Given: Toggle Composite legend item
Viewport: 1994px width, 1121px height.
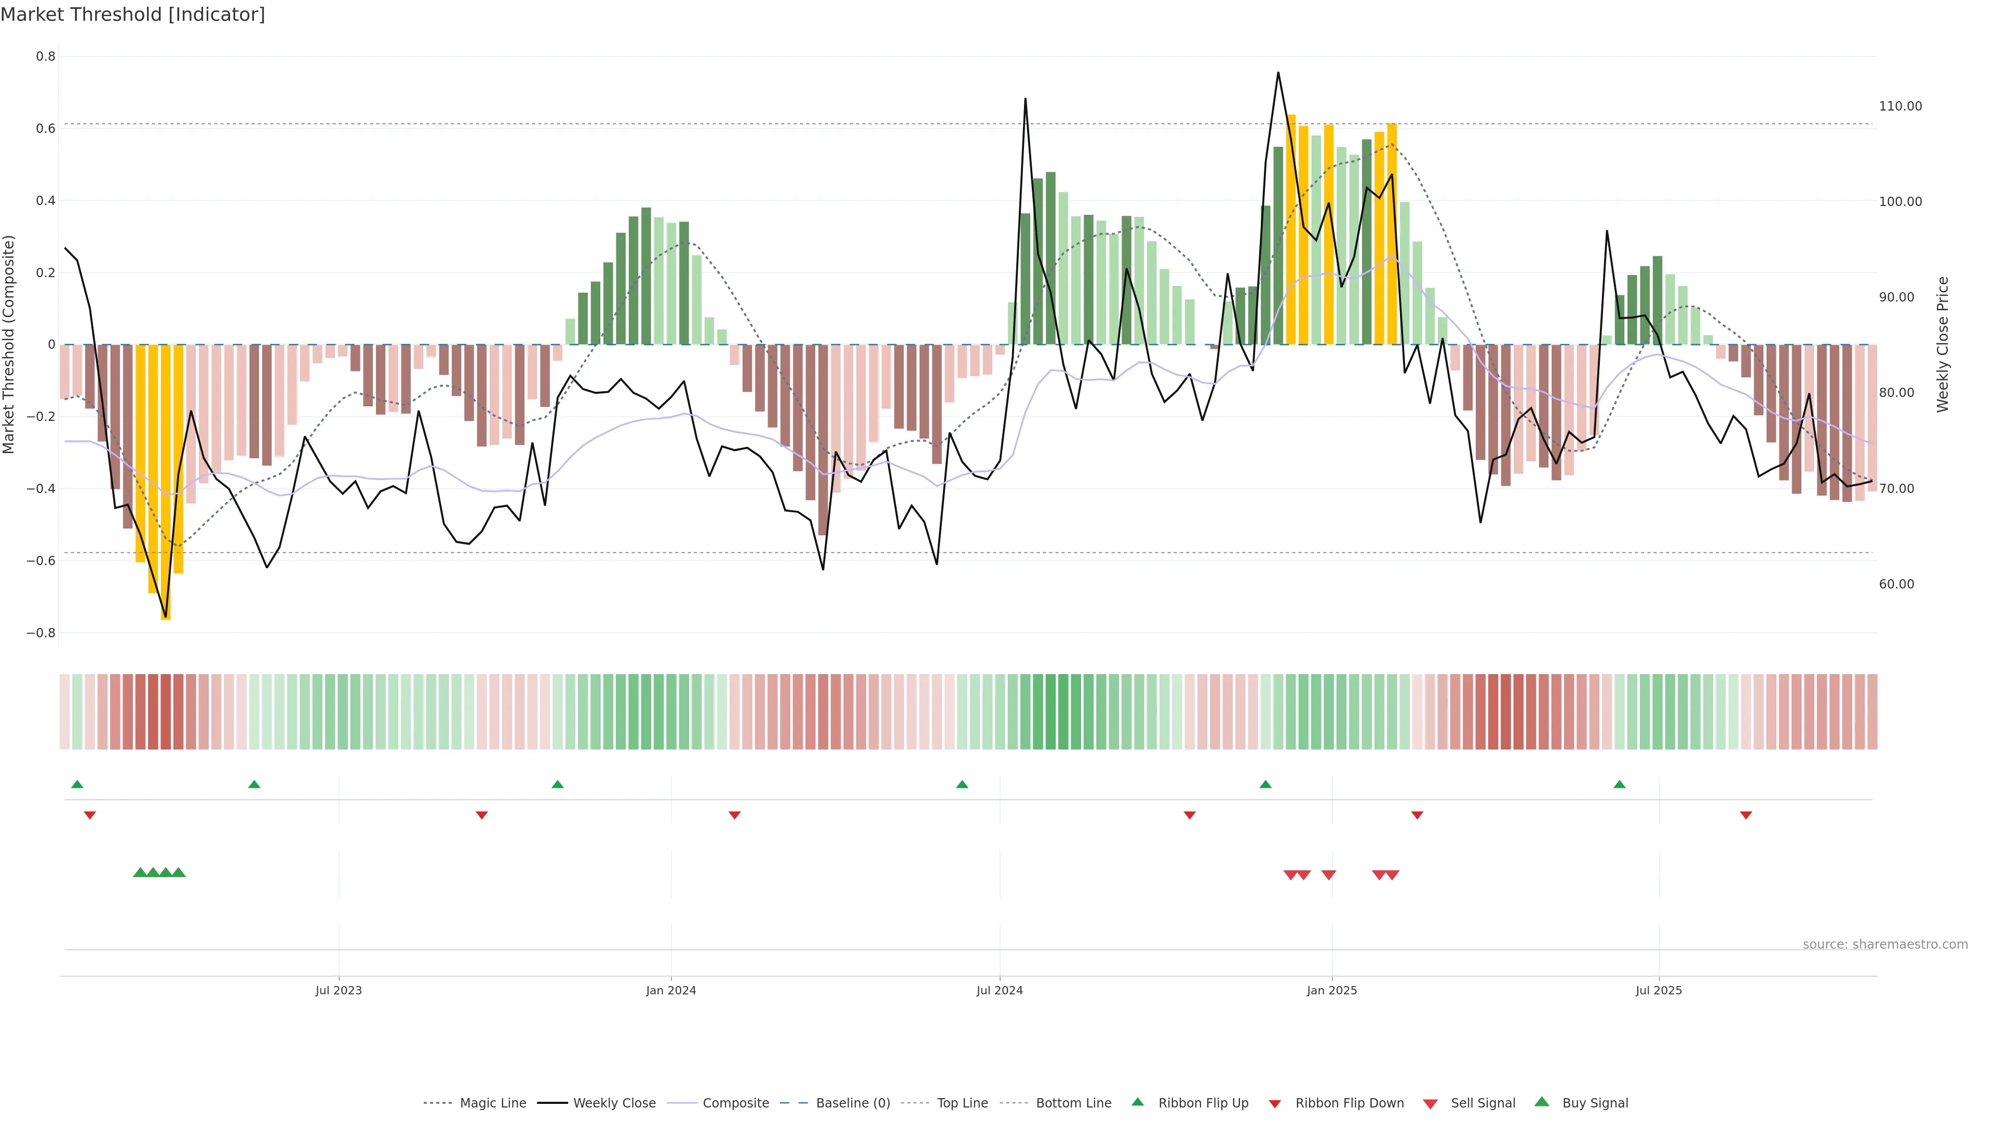Looking at the screenshot, I should [x=735, y=1102].
